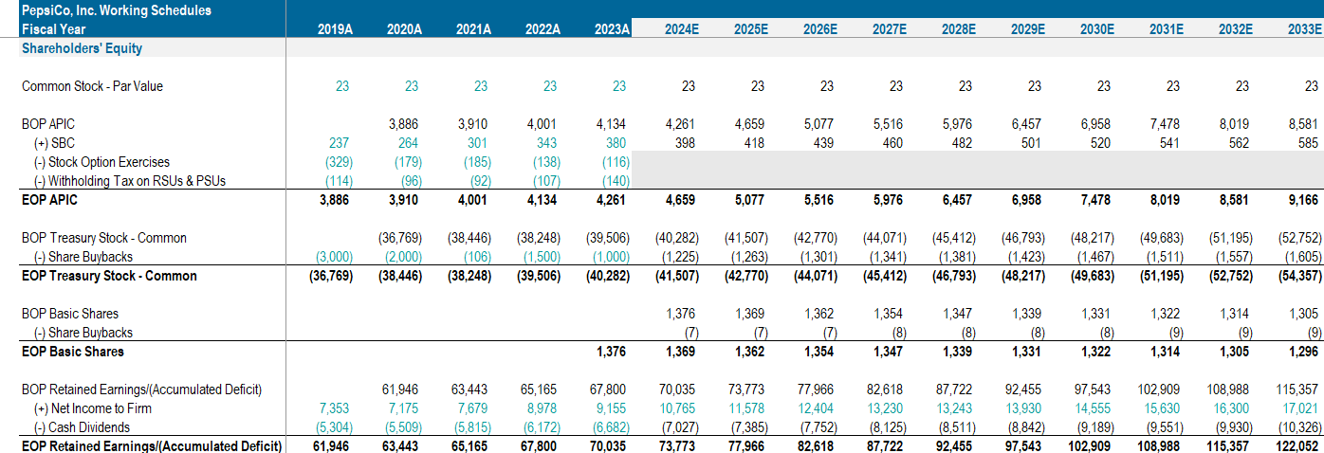The image size is (1324, 453).
Task: Click BOP APIC value 4,134 in 2023A
Action: (610, 124)
